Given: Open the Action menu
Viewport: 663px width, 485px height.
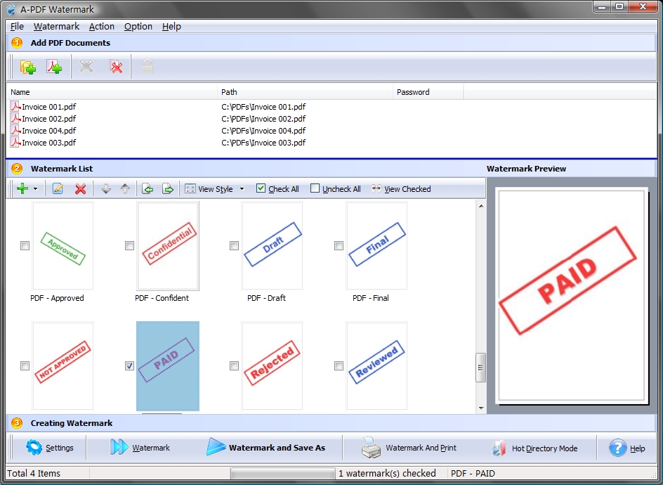Looking at the screenshot, I should click(x=101, y=26).
